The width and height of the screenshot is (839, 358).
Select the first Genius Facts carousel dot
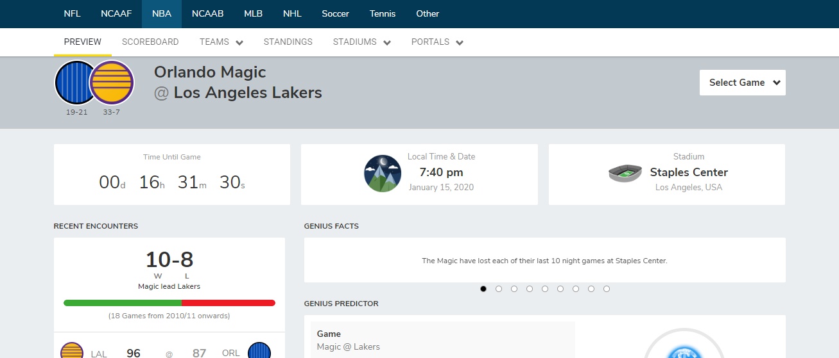483,289
